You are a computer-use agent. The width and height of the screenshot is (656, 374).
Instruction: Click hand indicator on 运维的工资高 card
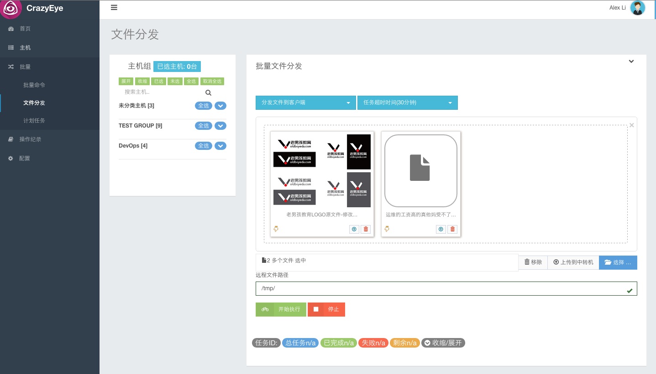click(387, 229)
